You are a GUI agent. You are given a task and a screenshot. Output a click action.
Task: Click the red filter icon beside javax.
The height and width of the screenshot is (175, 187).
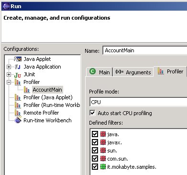point(103,142)
